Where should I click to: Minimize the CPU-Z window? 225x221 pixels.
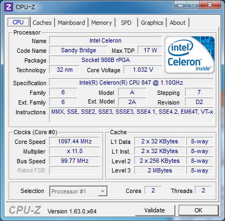pos(180,5)
